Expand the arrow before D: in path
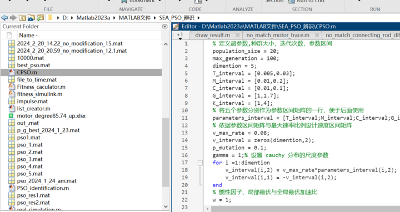This screenshot has width=400, height=212. pyautogui.click(x=58, y=18)
